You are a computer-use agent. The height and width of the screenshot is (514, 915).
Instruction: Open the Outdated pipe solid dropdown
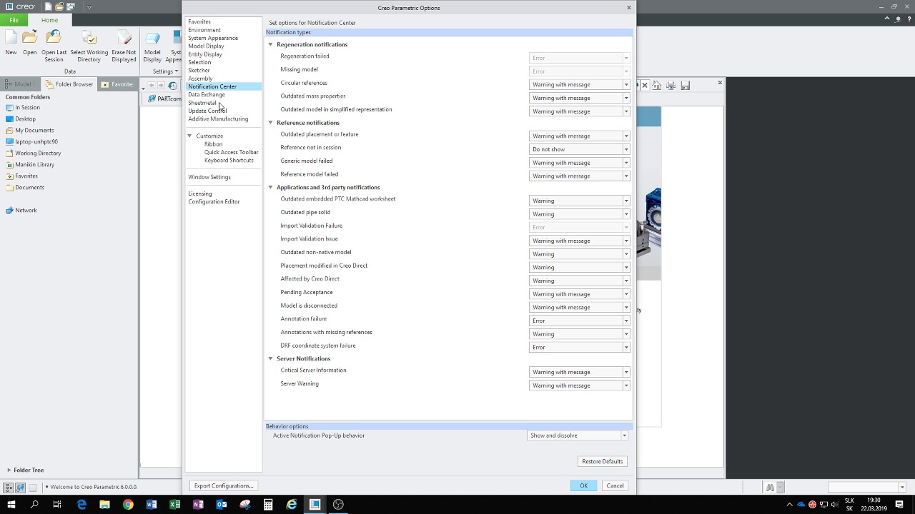(580, 214)
